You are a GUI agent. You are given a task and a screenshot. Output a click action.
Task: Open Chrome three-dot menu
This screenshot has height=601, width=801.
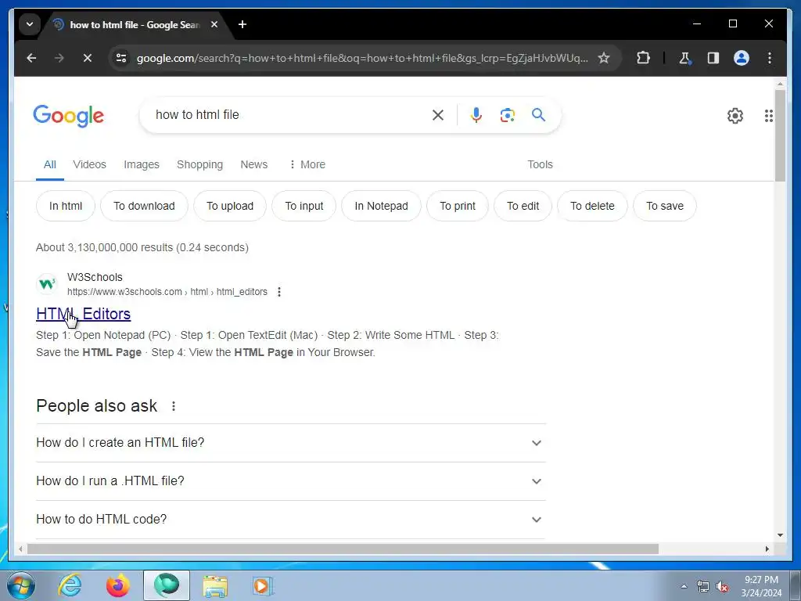pos(770,58)
